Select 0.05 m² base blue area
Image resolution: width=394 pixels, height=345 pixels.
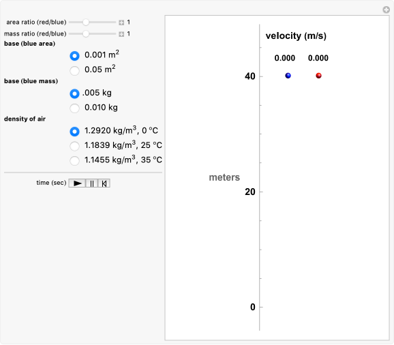(74, 71)
